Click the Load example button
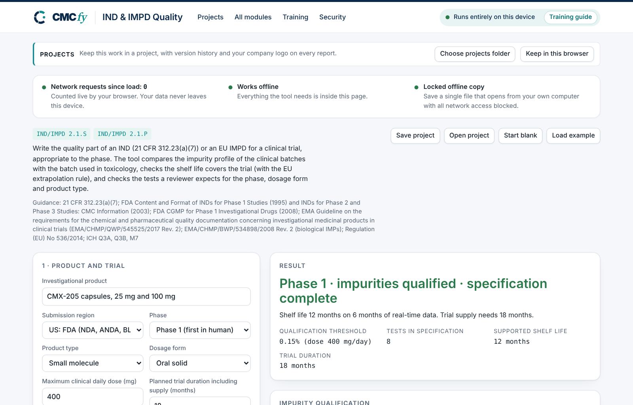Screen dimensions: 633x405 [573, 136]
